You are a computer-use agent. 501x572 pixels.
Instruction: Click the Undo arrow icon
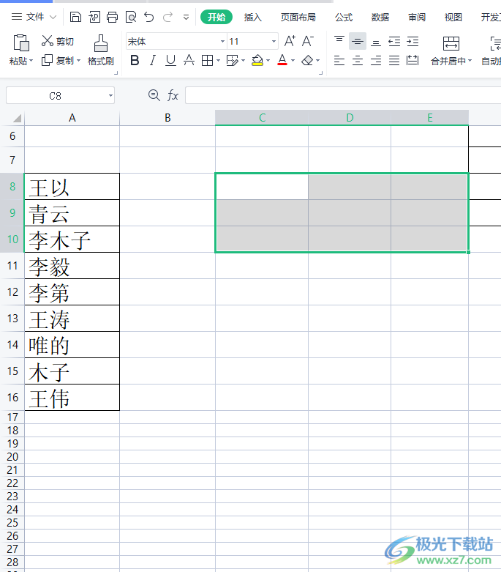[x=148, y=17]
